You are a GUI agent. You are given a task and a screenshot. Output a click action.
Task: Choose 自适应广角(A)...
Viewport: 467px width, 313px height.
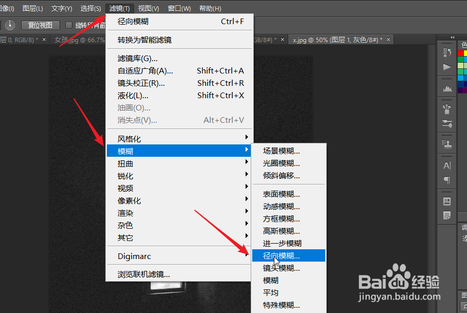point(180,71)
